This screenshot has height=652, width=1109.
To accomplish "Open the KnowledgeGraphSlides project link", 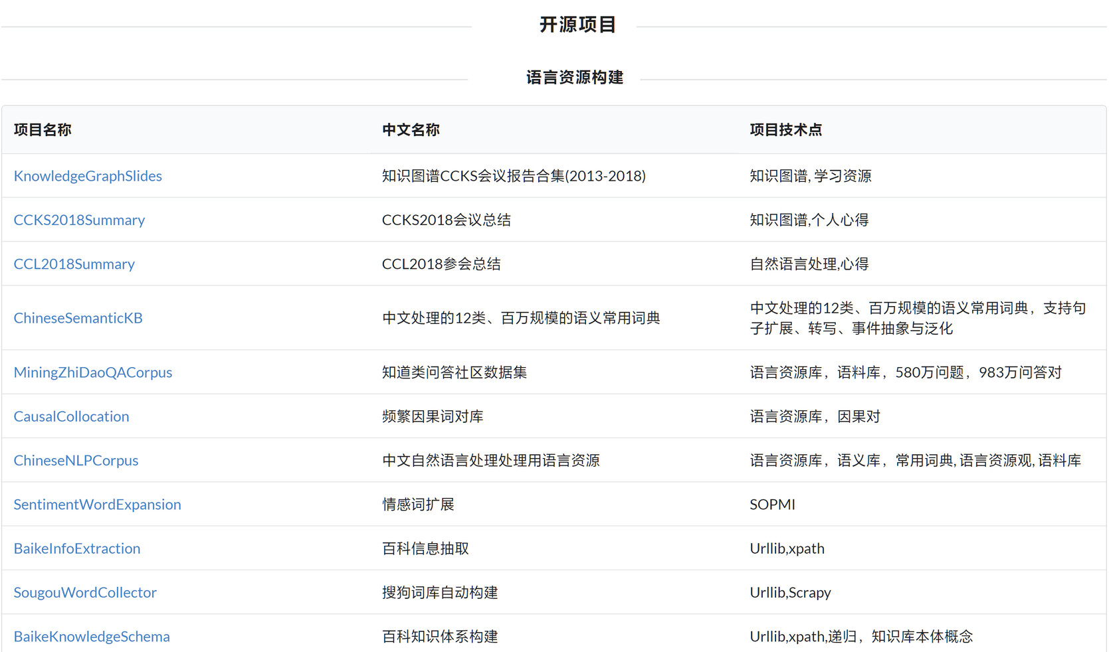I will [x=88, y=176].
